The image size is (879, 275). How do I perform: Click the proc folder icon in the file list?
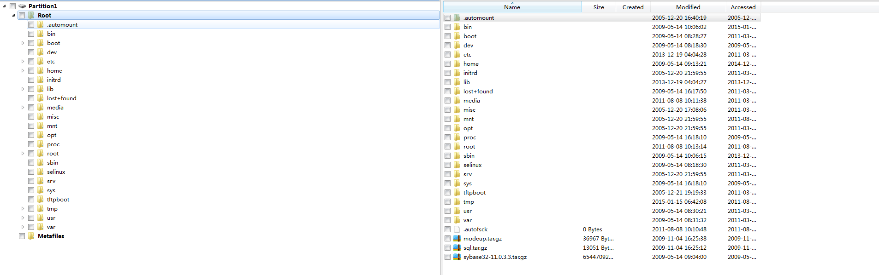pos(457,137)
